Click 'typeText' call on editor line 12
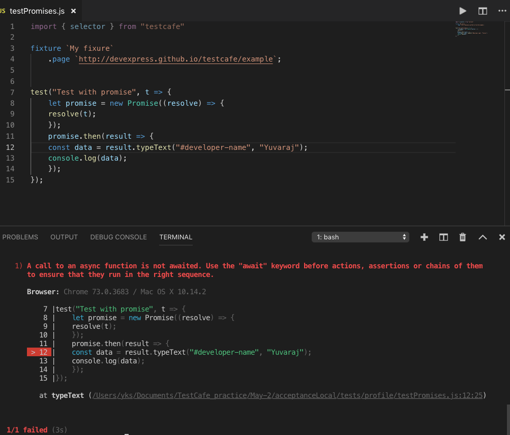510x435 pixels. [x=154, y=147]
